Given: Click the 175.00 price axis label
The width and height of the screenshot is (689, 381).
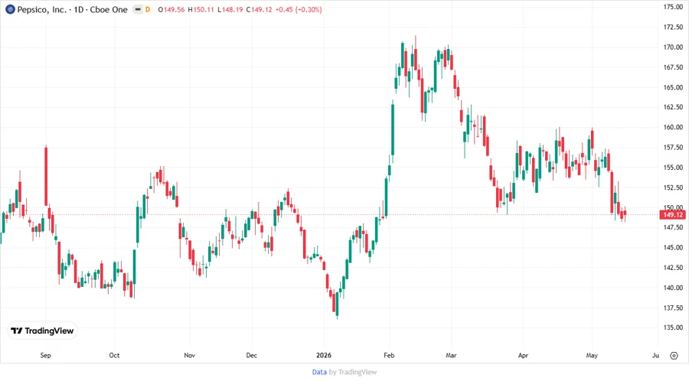Looking at the screenshot, I should click(x=673, y=7).
